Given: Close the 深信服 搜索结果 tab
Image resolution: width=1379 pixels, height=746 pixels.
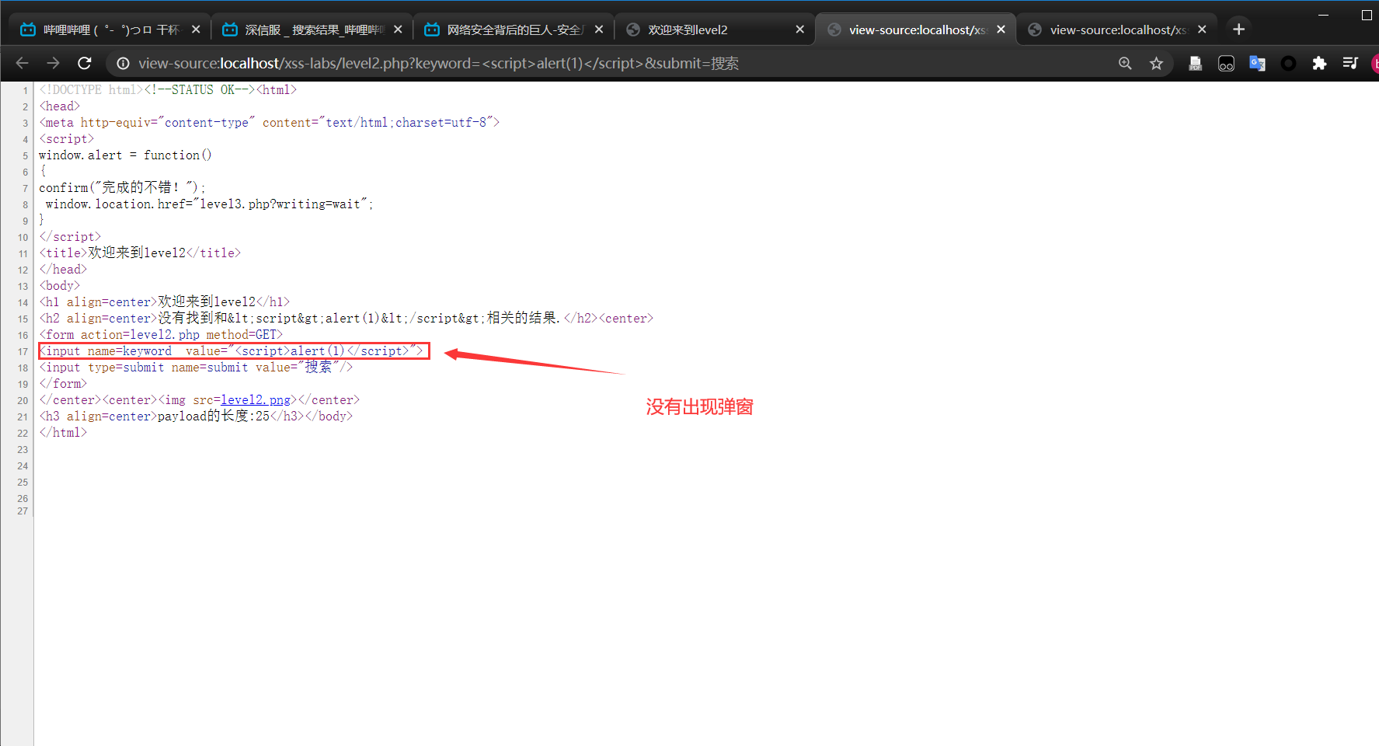Looking at the screenshot, I should (398, 30).
